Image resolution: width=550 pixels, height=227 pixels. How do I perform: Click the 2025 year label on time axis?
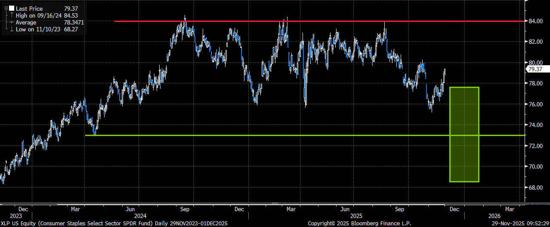[355, 216]
